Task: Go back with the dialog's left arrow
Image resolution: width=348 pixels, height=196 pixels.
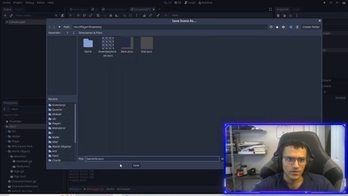Action: [49, 27]
